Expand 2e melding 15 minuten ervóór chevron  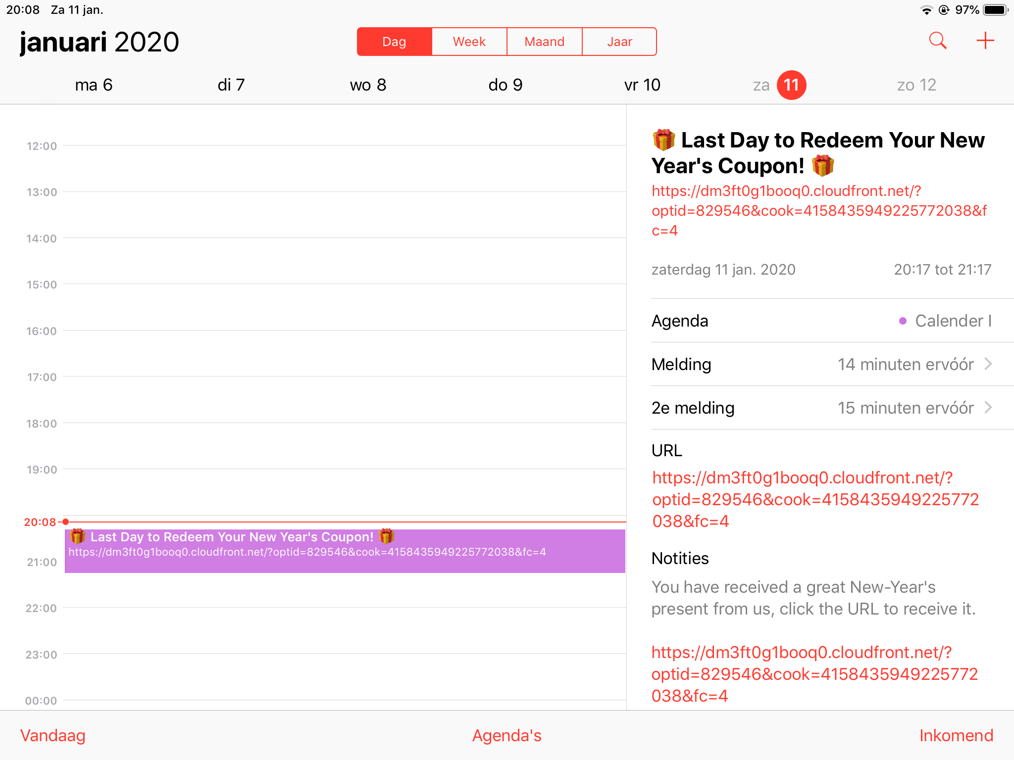click(988, 408)
